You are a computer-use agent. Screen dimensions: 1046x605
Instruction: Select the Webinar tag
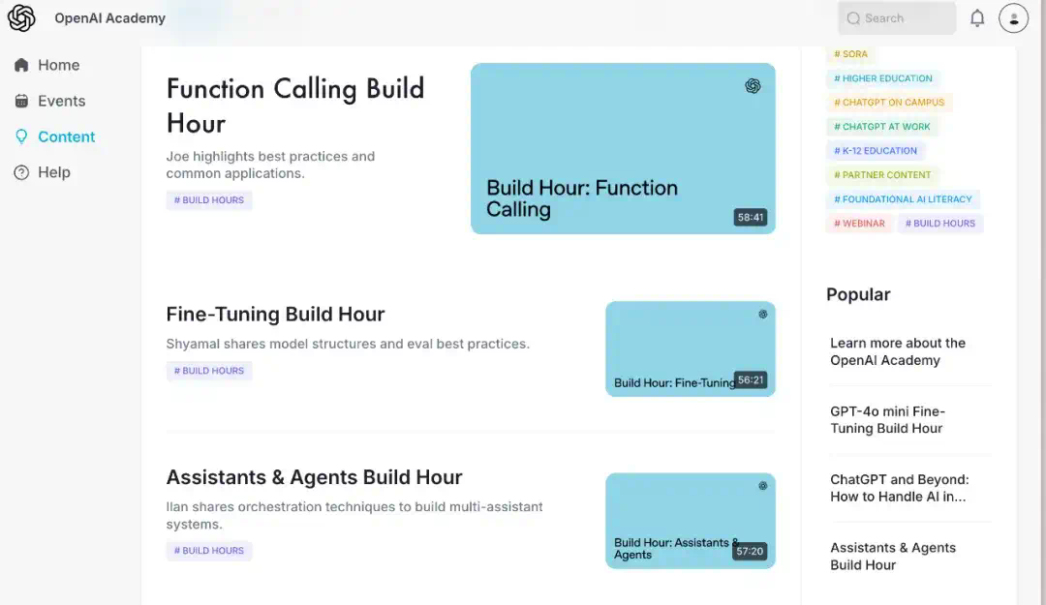[x=859, y=223]
